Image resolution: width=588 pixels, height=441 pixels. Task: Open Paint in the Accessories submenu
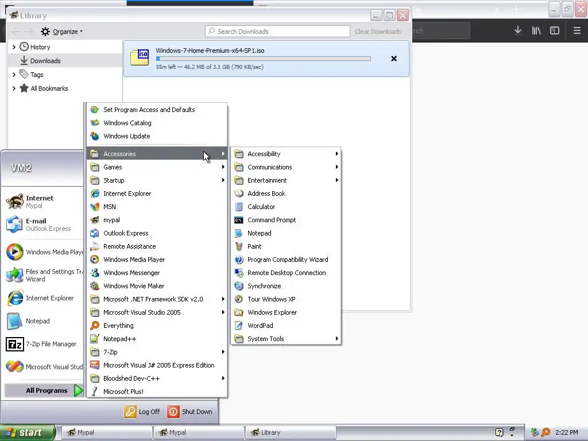point(285,246)
